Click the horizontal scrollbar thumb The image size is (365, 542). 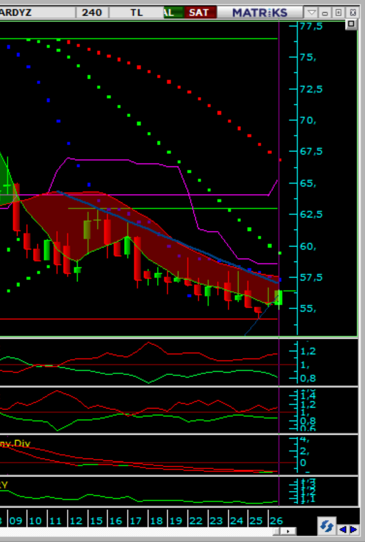(276, 531)
